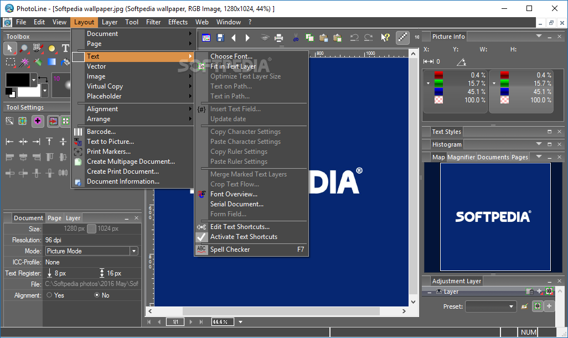Click the reset default black white colors icon

click(x=10, y=93)
